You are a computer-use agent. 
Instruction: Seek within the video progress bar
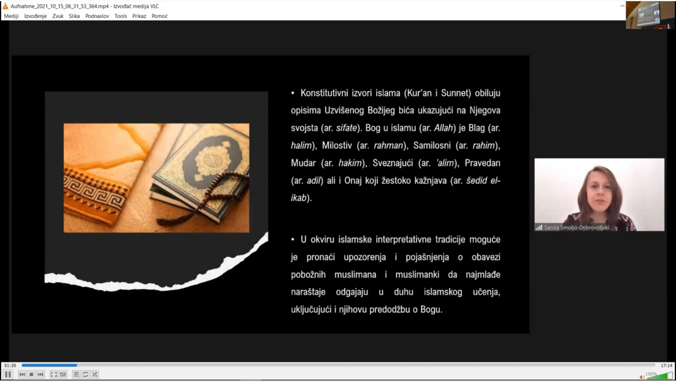(338, 365)
